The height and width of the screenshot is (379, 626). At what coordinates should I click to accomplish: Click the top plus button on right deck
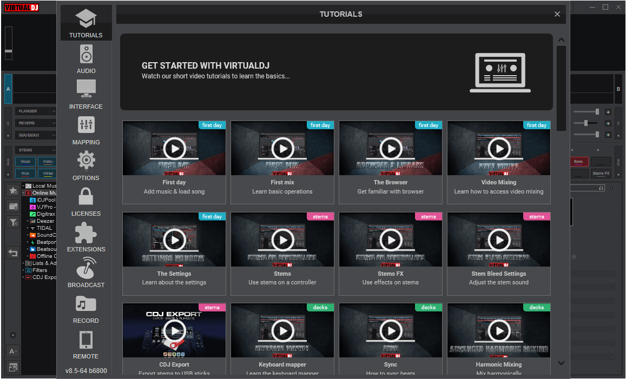click(608, 112)
